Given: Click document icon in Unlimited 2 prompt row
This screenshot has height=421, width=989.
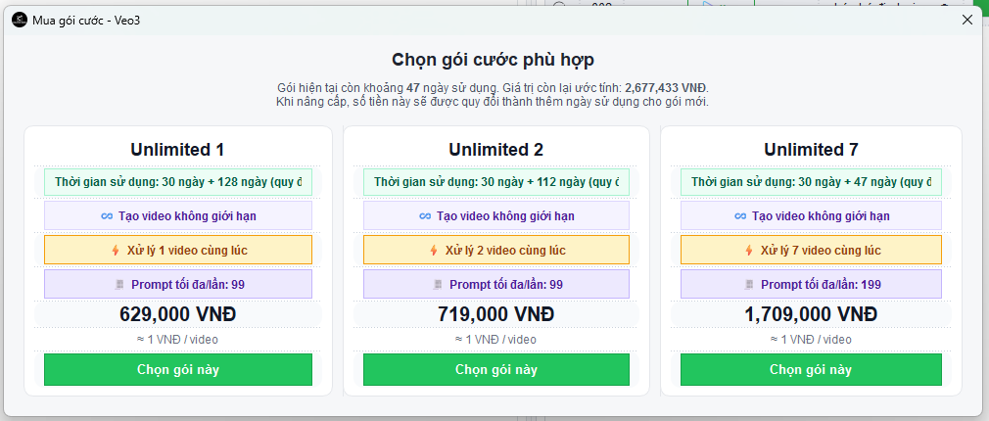Looking at the screenshot, I should coord(438,284).
